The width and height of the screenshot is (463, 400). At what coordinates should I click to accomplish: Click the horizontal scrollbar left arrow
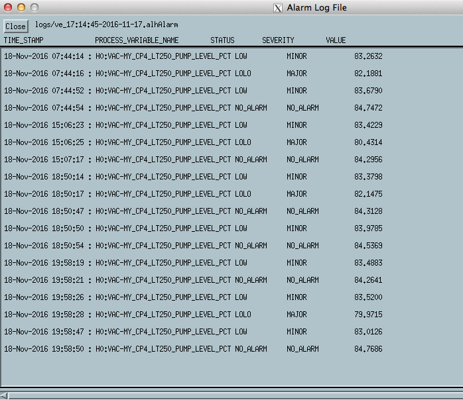click(x=4, y=395)
